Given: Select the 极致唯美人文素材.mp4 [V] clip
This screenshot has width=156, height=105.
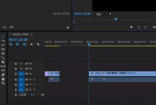Looking at the screenshot, I should (x=128, y=74).
